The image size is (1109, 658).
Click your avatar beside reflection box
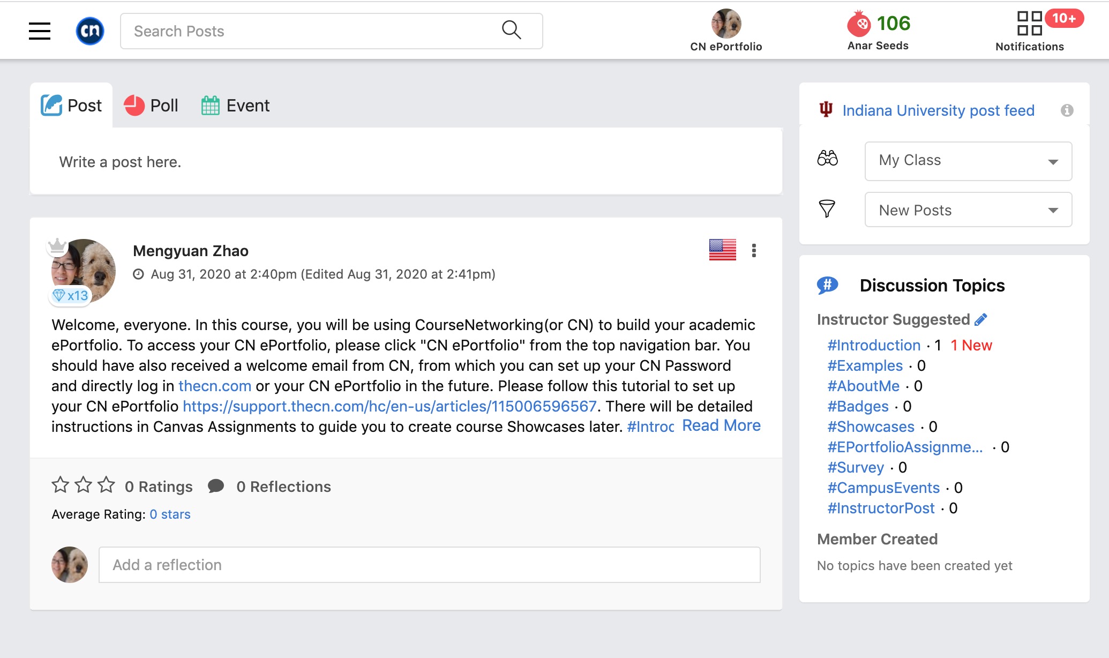(70, 565)
